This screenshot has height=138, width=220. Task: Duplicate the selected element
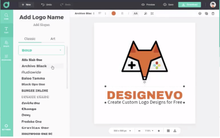pyautogui.click(x=206, y=14)
